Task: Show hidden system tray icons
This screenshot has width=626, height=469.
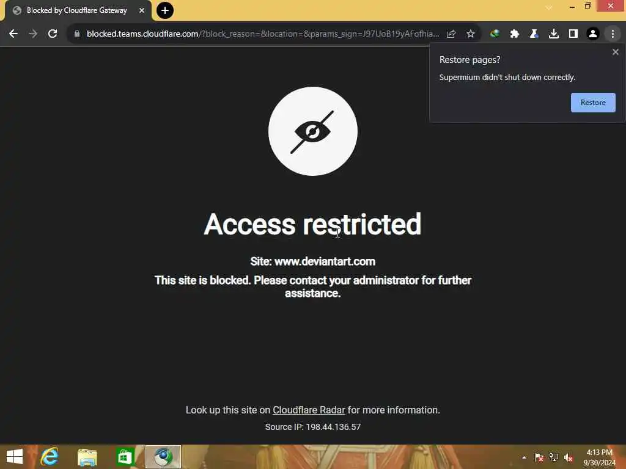Action: coord(524,457)
